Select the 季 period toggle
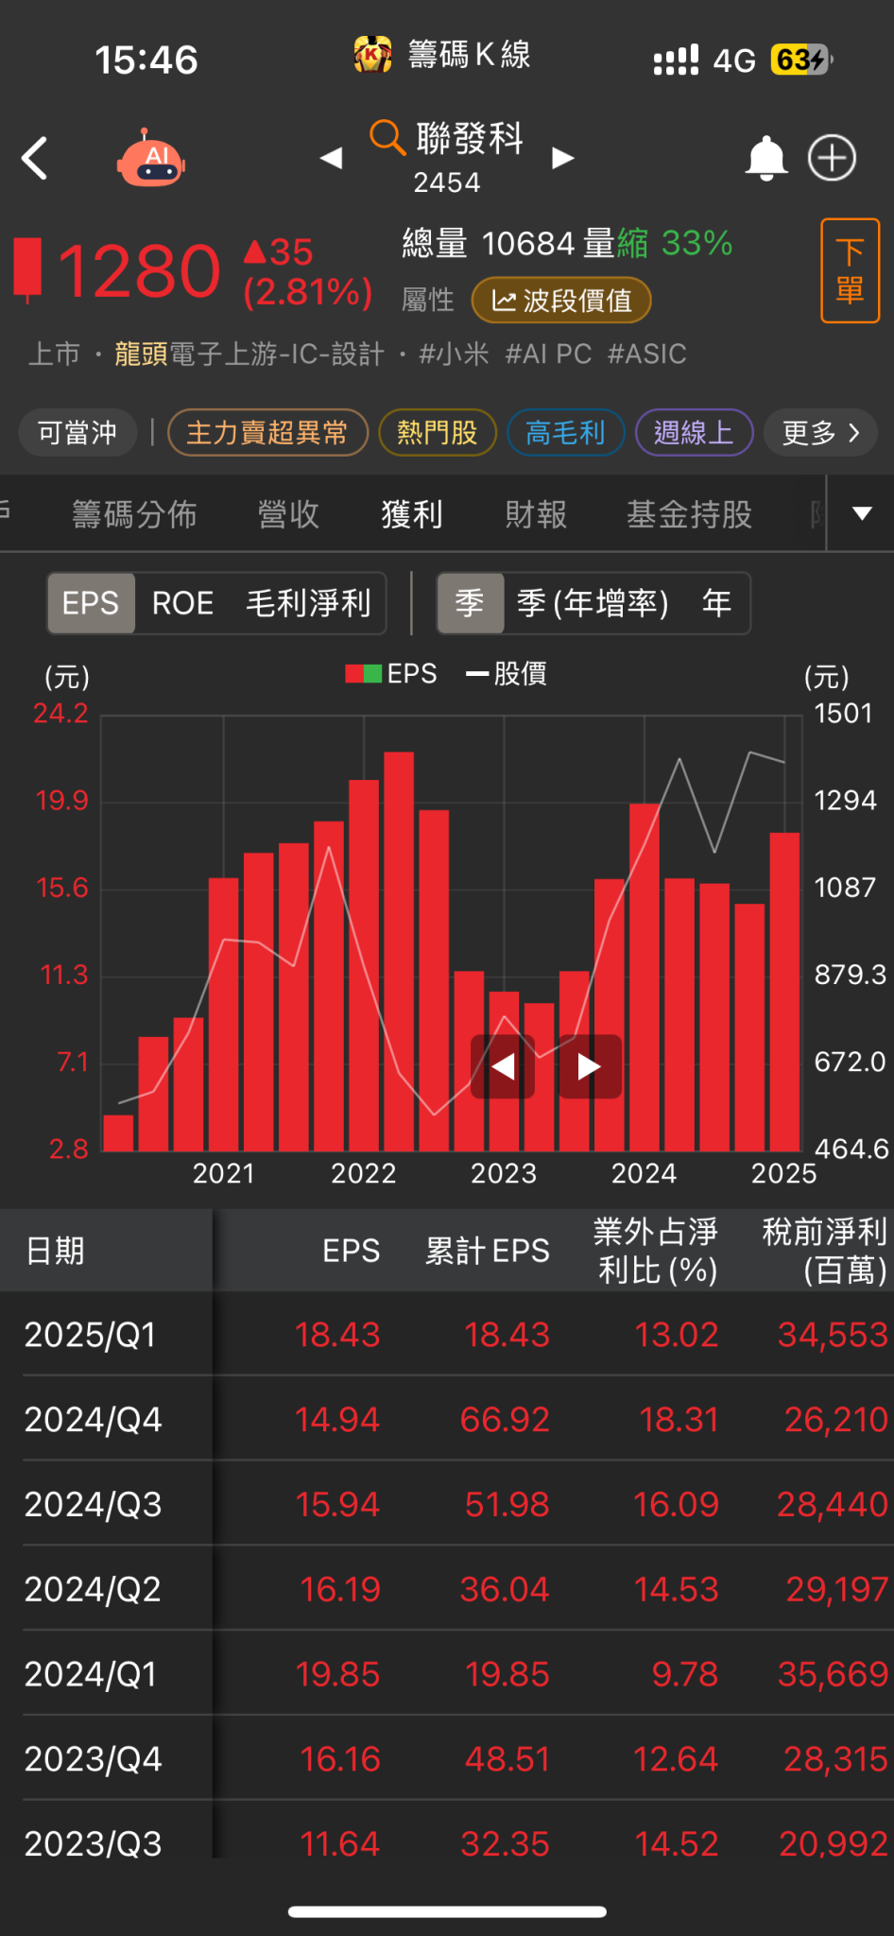This screenshot has height=1936, width=894. [x=470, y=603]
